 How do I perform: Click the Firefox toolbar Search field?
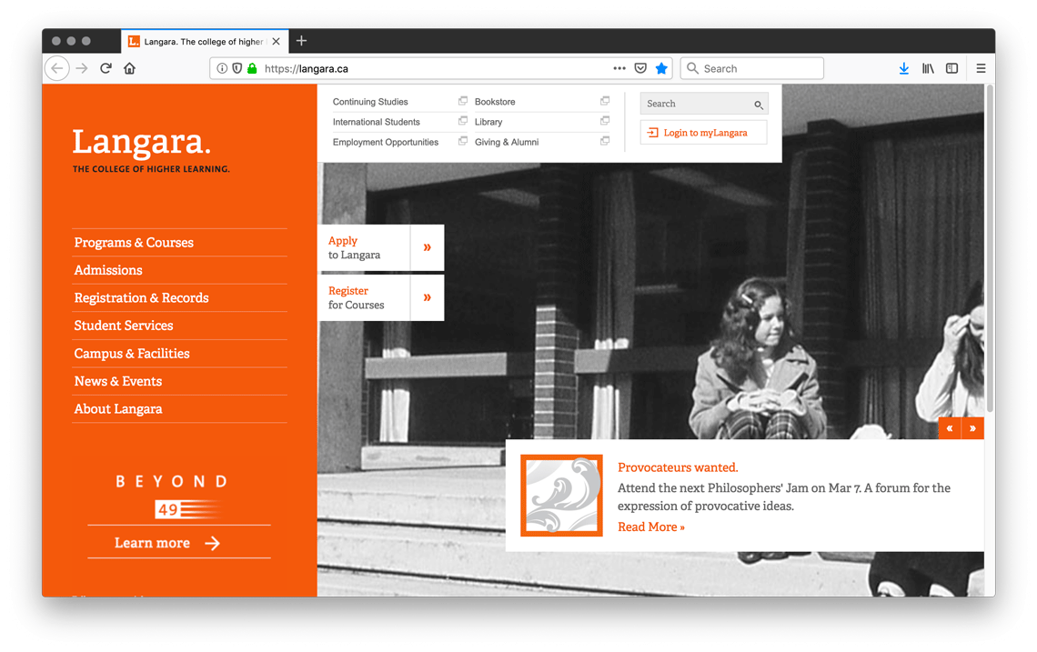tap(752, 68)
